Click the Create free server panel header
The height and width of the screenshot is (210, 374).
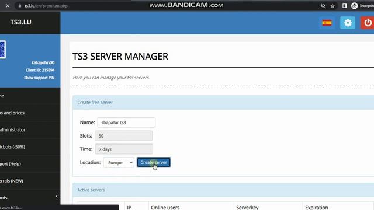click(x=223, y=103)
